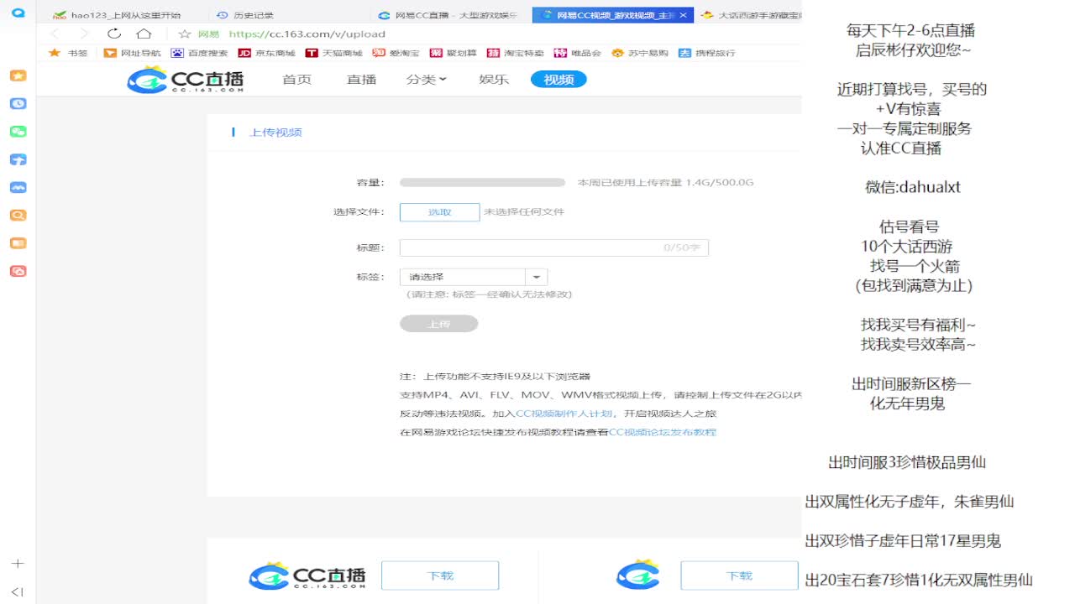
Task: Reload the page with the refresh icon
Action: pos(114,34)
